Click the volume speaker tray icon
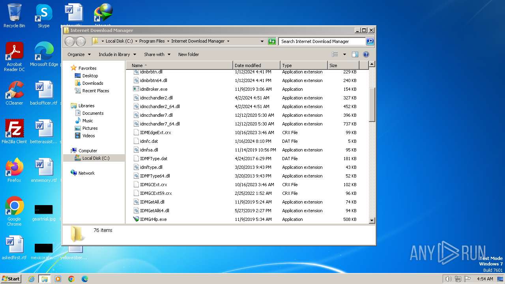 (x=448, y=279)
